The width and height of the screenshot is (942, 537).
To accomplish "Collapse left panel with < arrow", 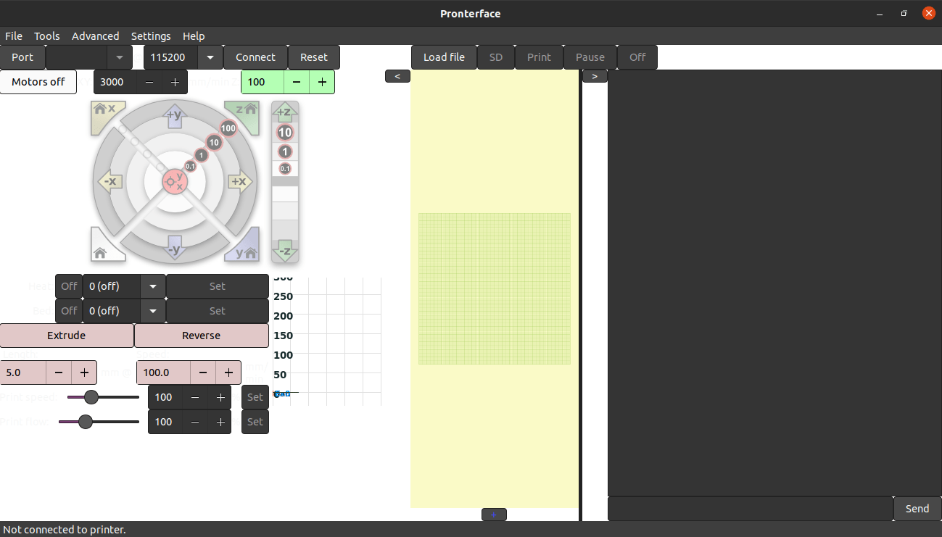I will pos(397,76).
